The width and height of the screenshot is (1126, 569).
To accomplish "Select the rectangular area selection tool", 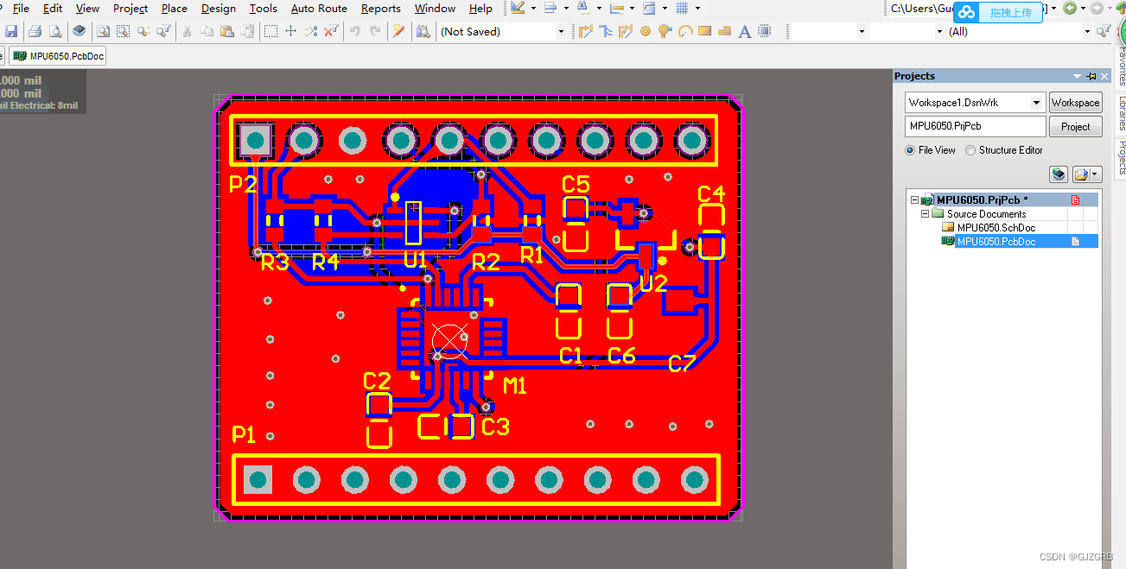I will pos(270,31).
